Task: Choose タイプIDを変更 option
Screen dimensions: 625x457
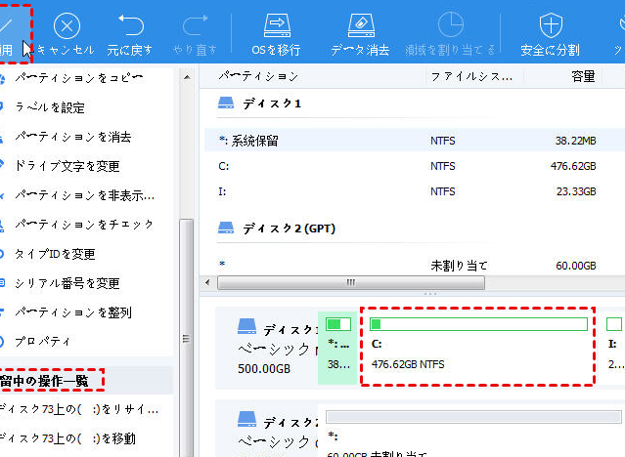Action: pyautogui.click(x=55, y=254)
